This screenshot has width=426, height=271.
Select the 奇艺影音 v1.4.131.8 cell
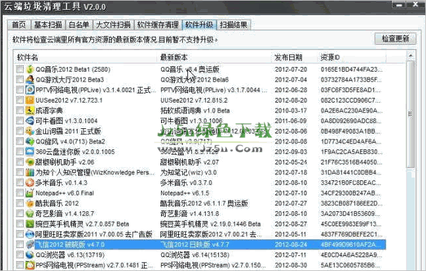coord(189,214)
